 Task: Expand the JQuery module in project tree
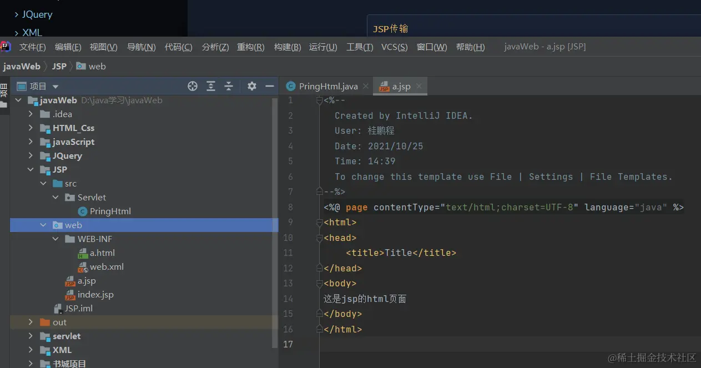click(x=31, y=156)
